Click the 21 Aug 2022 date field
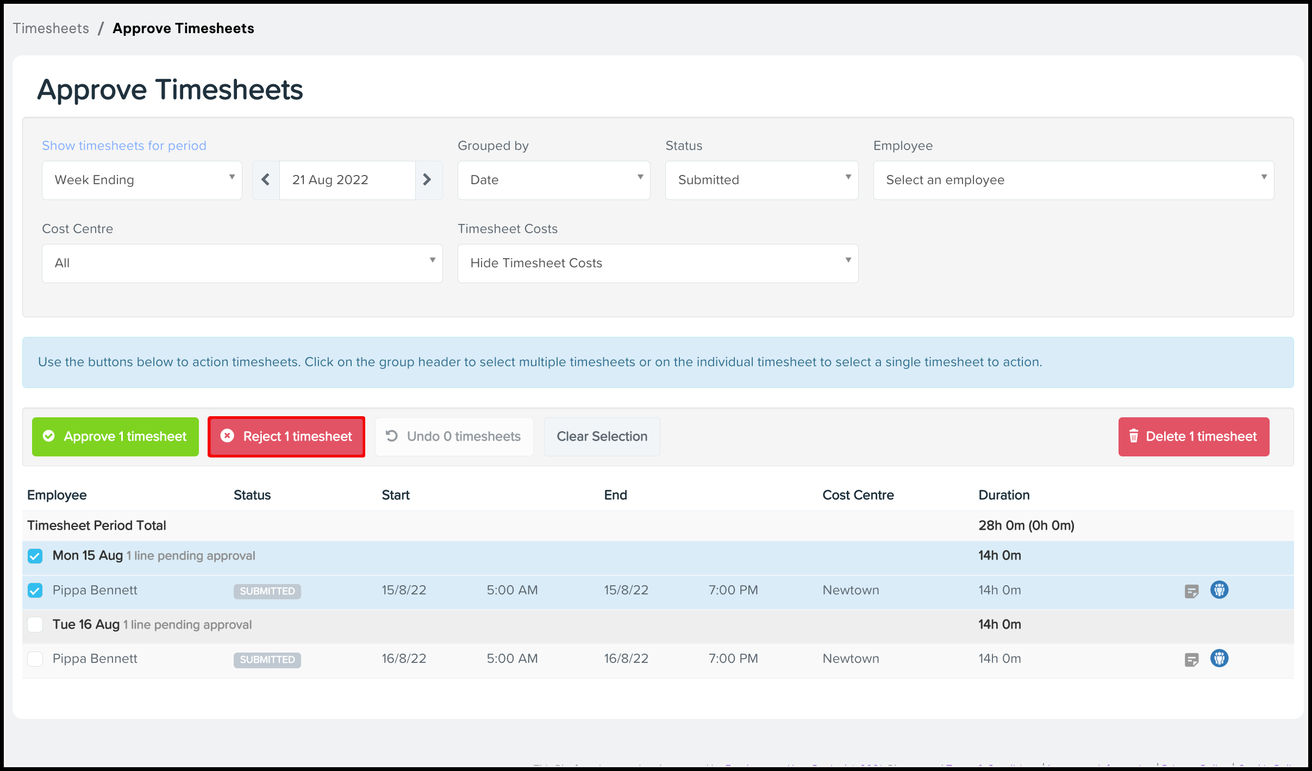Image resolution: width=1312 pixels, height=771 pixels. [347, 180]
